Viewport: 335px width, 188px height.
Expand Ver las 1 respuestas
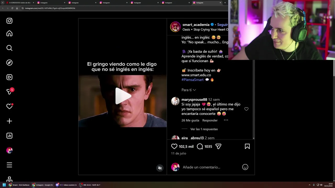[x=204, y=129]
